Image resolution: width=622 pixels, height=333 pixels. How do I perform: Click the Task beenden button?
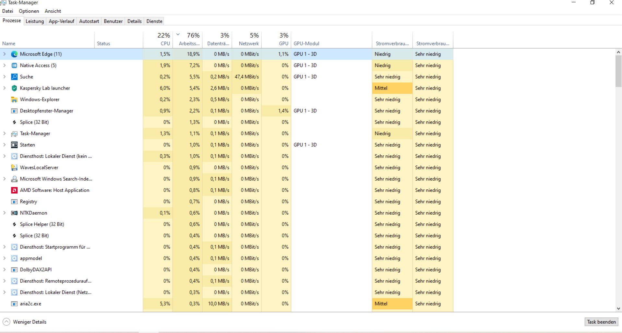click(x=601, y=322)
